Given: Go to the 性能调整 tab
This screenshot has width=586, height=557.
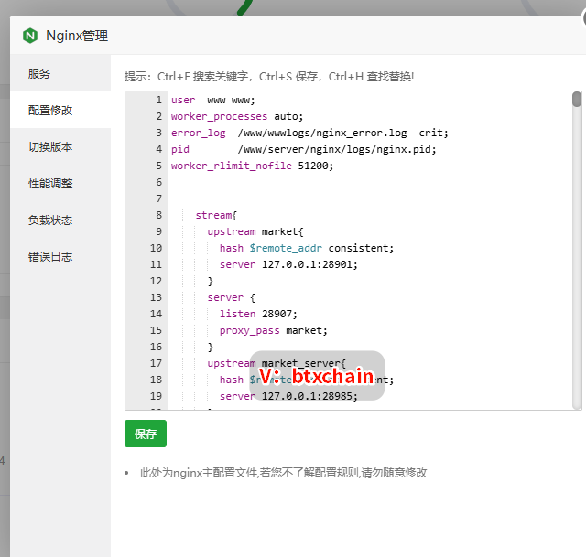Looking at the screenshot, I should click(x=50, y=184).
